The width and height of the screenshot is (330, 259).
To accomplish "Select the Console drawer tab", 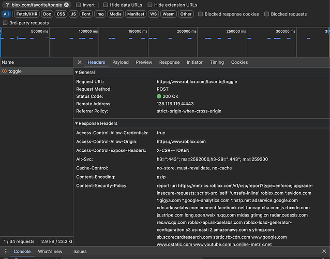I will pyautogui.click(x=22, y=251).
